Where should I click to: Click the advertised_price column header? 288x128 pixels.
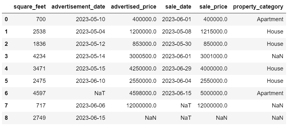tap(133, 6)
